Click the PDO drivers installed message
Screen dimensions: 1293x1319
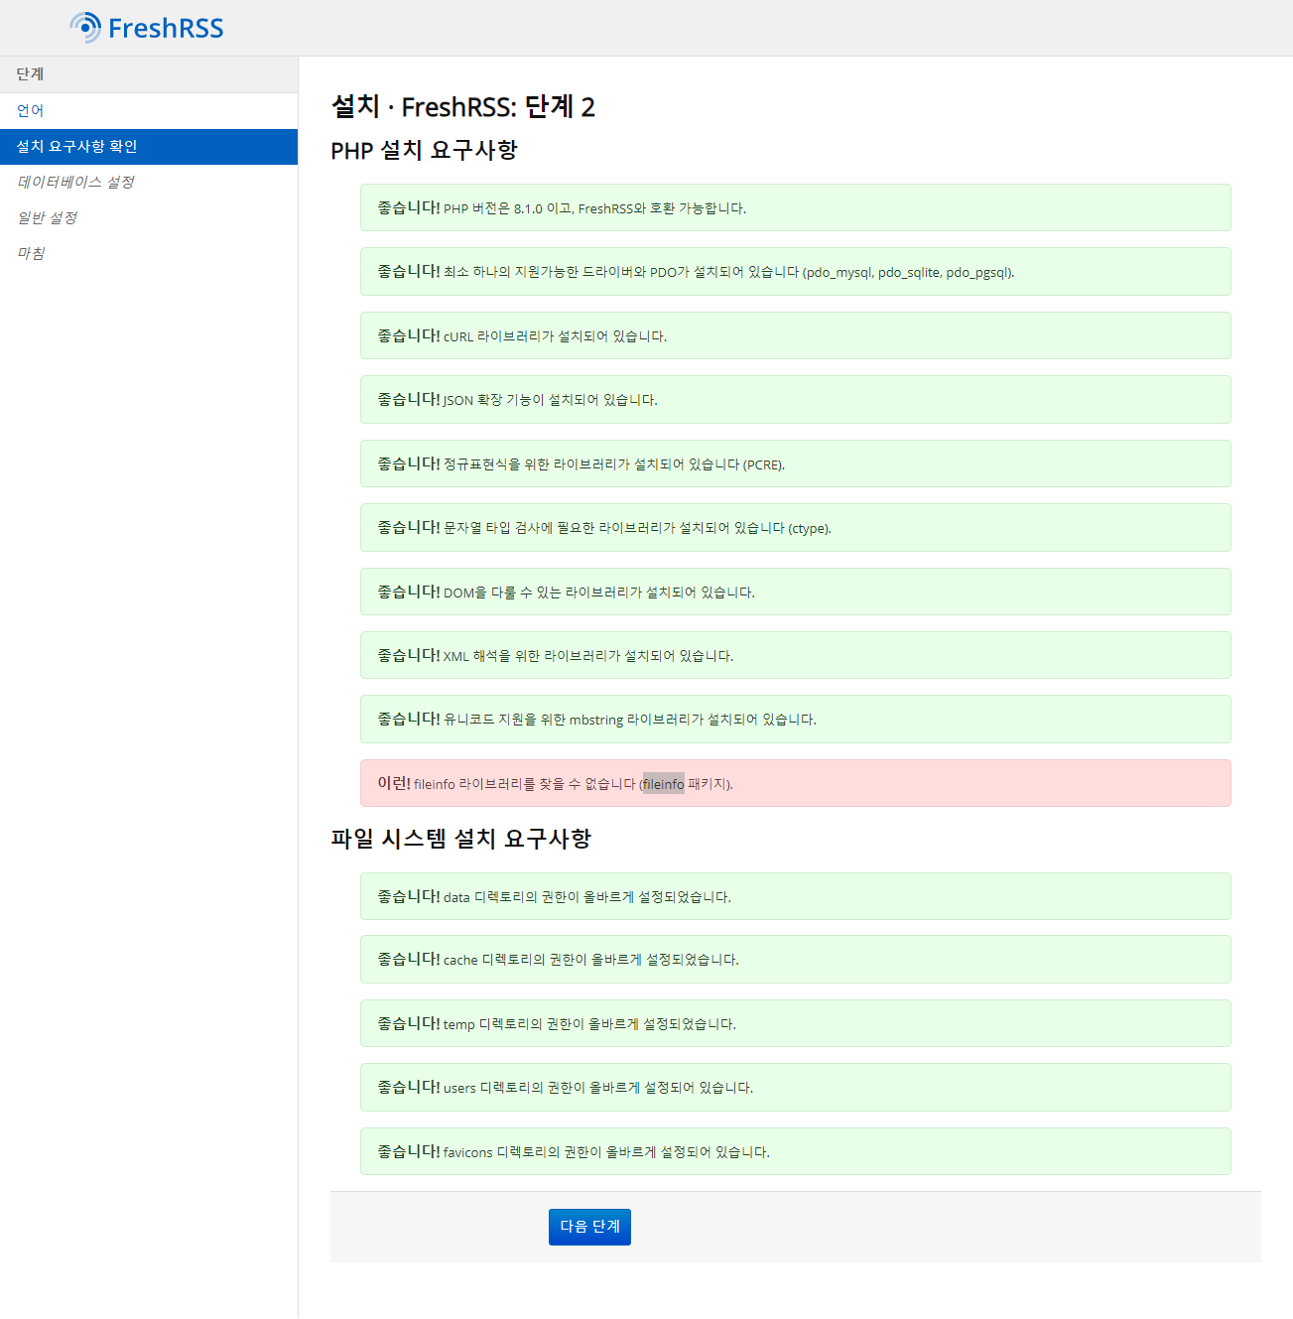(x=796, y=272)
